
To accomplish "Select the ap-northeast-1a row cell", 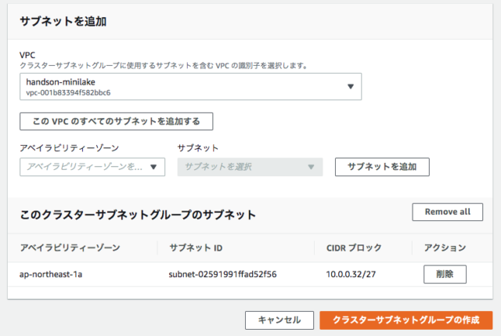I will (x=51, y=274).
